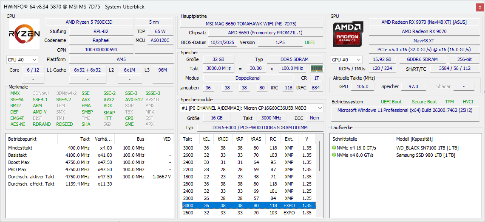Click the green check icon for WD_BLACK drive
The height and width of the screenshot is (222, 485).
(x=334, y=148)
